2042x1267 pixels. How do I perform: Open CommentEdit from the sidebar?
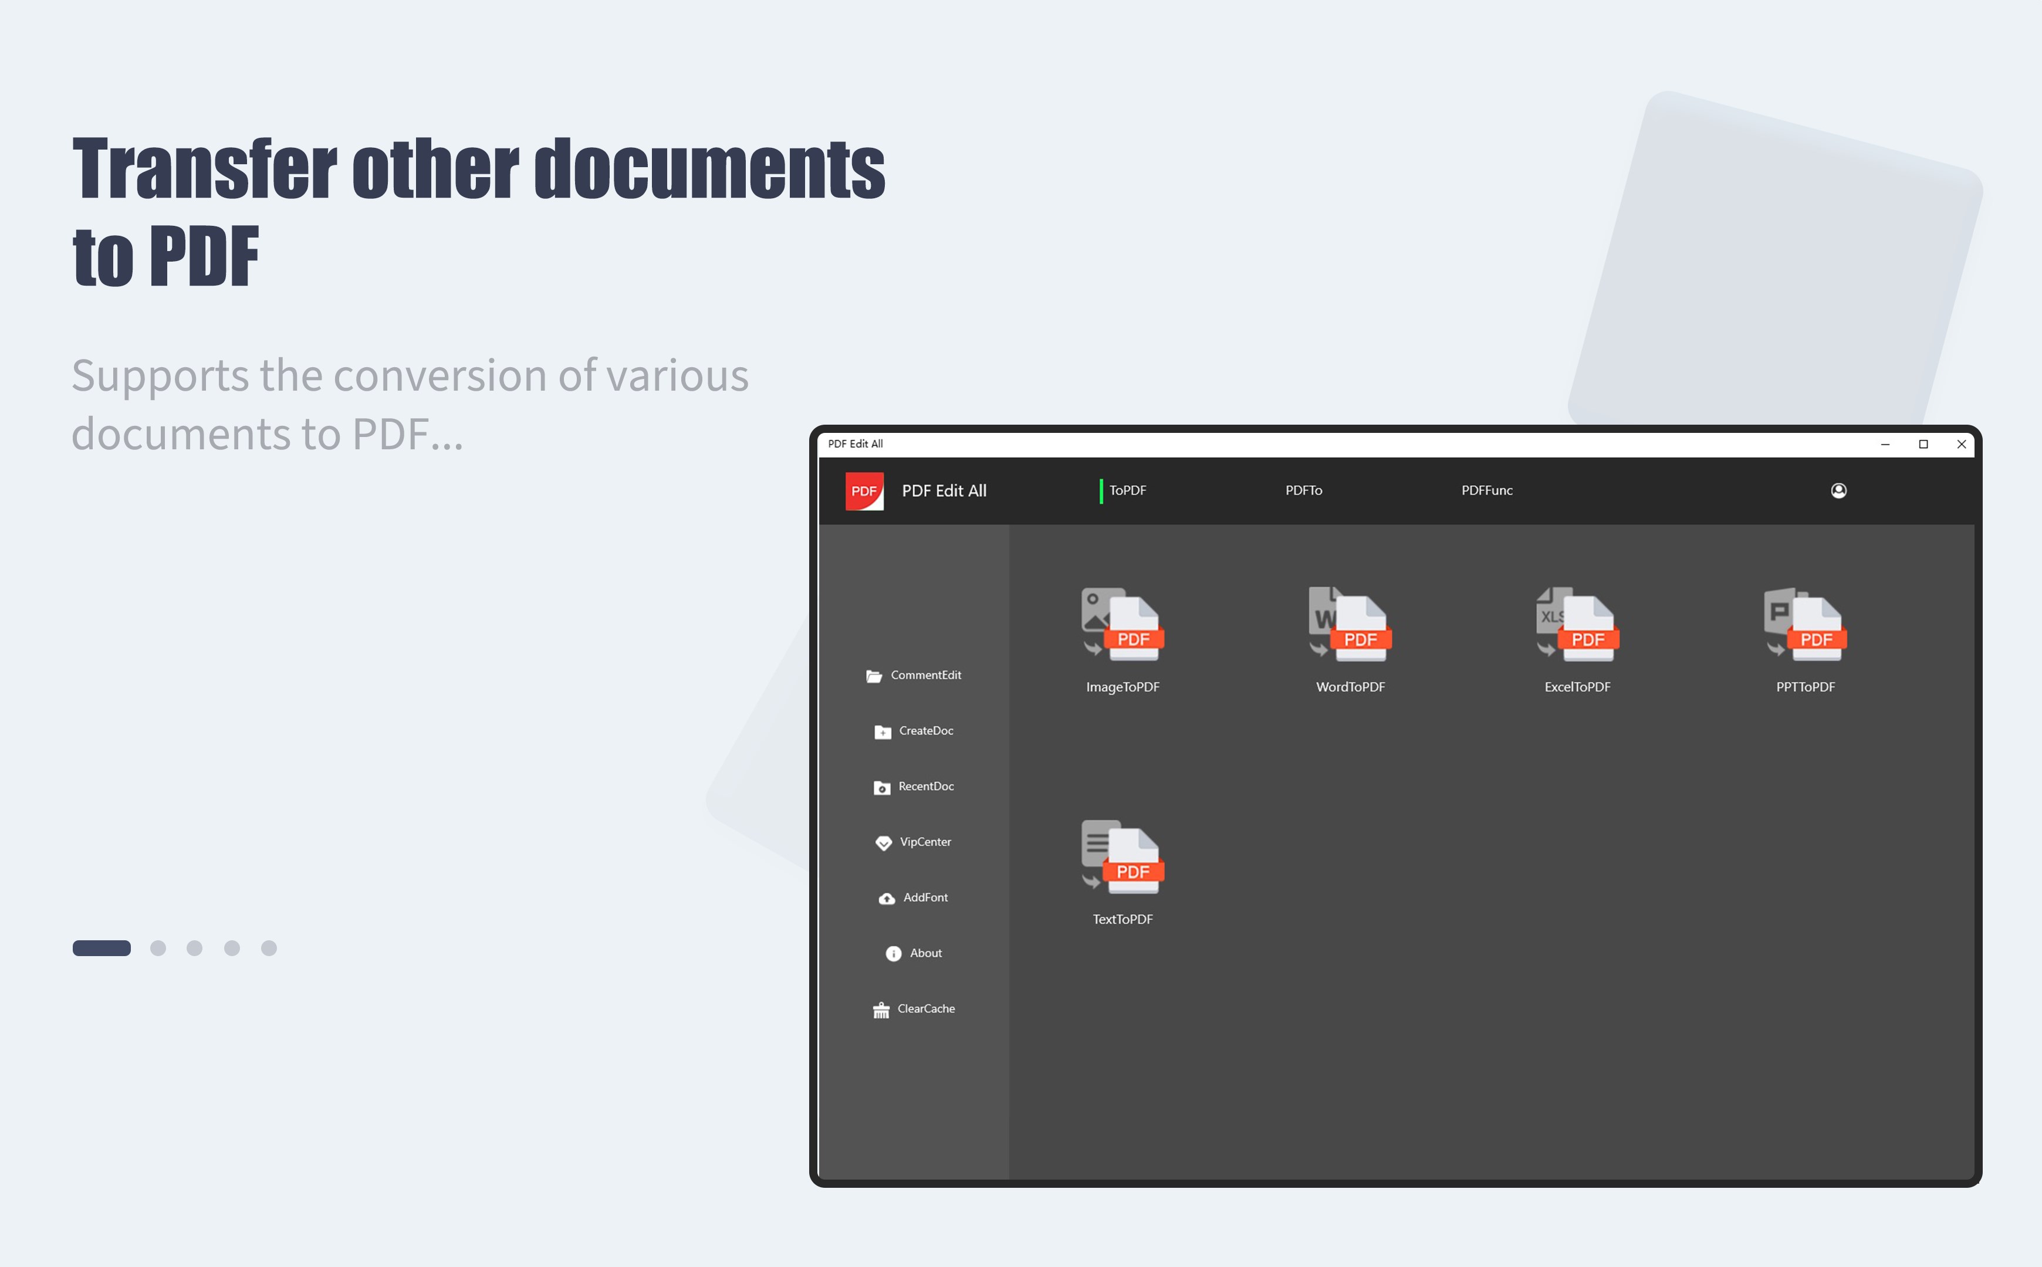[x=914, y=675]
